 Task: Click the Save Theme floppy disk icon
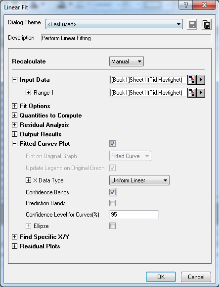tap(192, 24)
